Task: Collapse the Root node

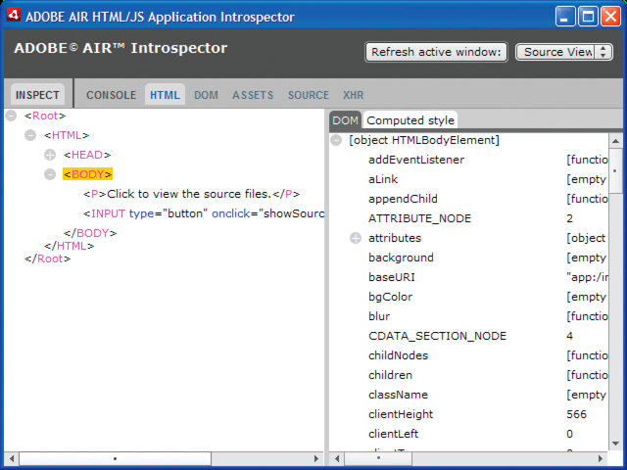Action: (x=11, y=116)
